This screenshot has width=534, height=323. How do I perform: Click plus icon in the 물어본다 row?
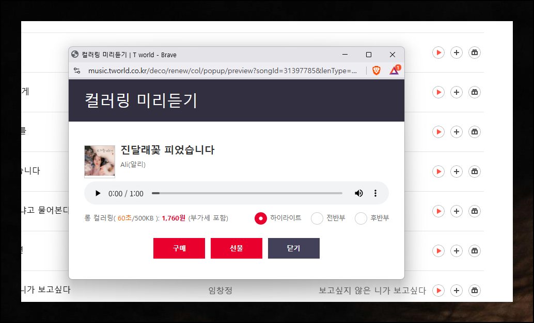pyautogui.click(x=457, y=211)
